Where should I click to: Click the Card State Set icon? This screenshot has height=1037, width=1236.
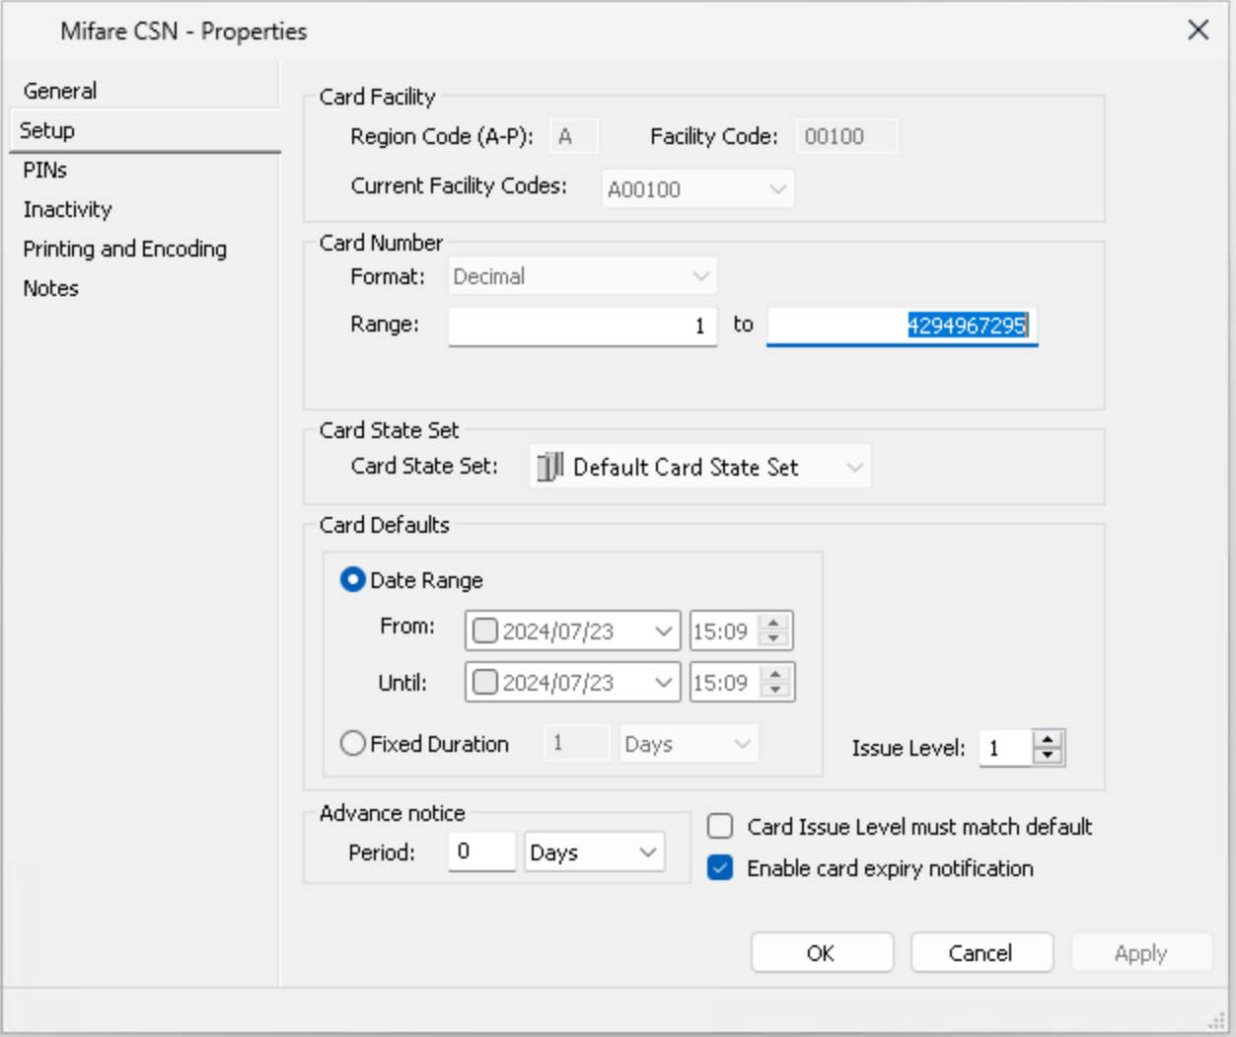[550, 467]
